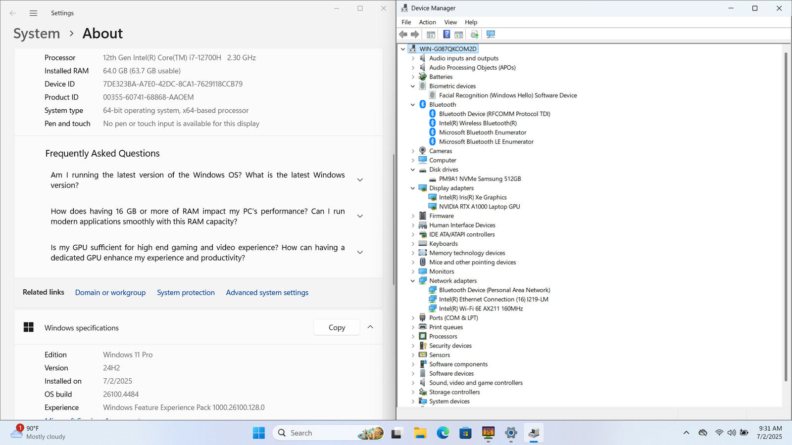Click Update device driver toolbar icon
792x445 pixels.
point(475,34)
